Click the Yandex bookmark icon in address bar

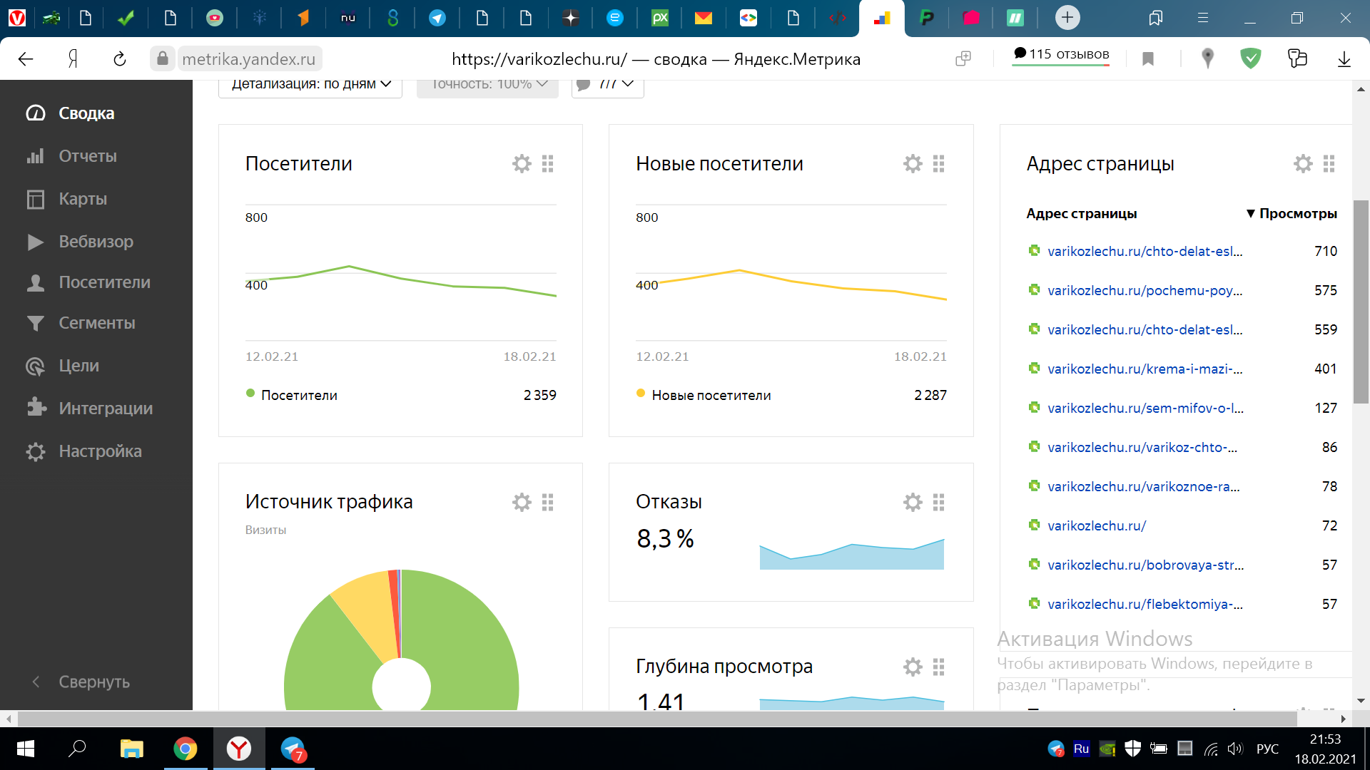pos(1147,59)
